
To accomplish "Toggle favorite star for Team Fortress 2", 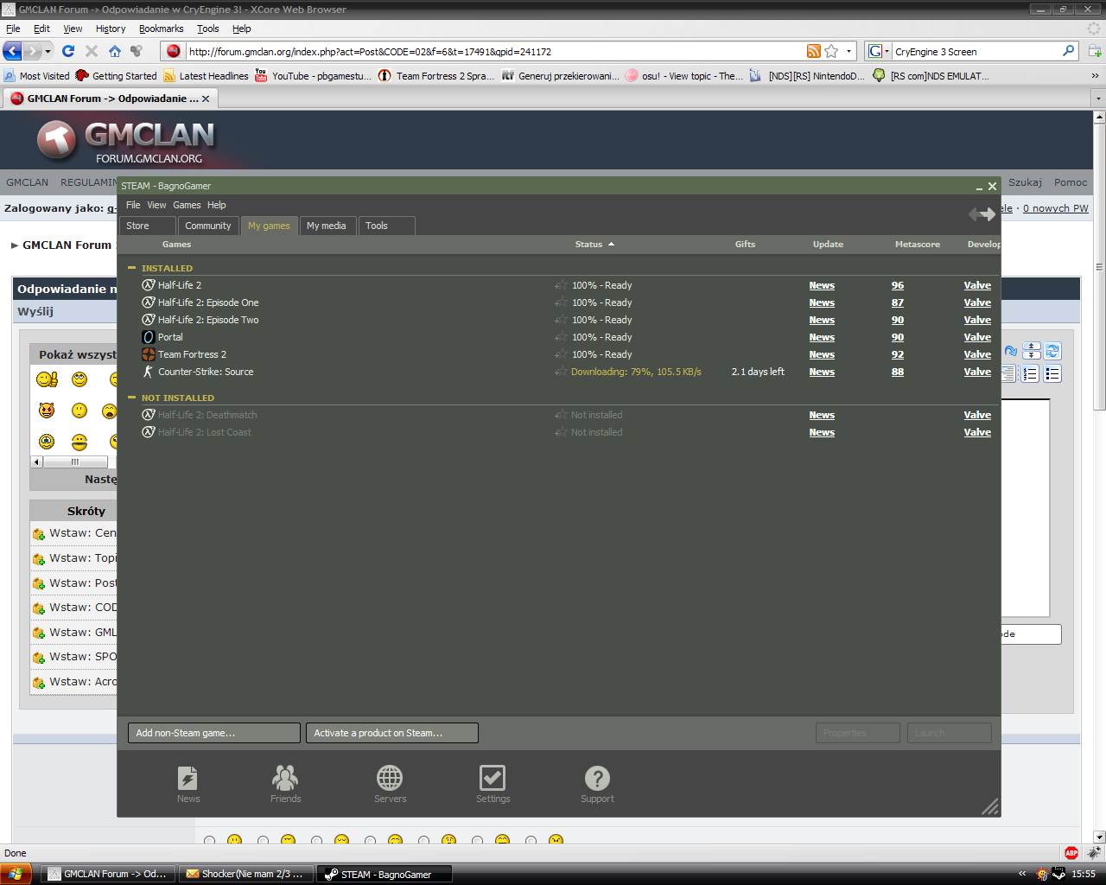I will click(561, 354).
